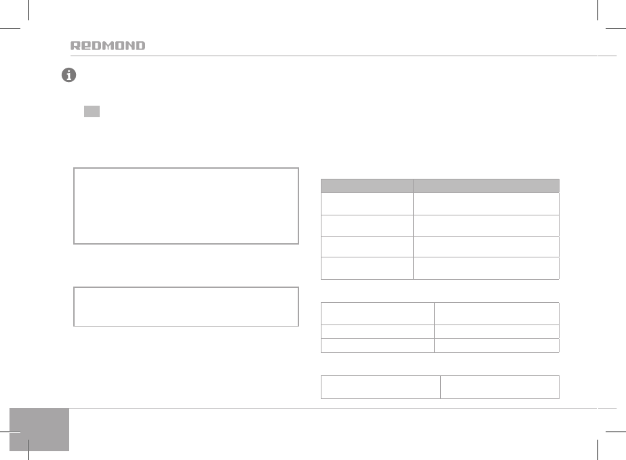Click second white row's left cell in top table
The height and width of the screenshot is (460, 626).
(367, 224)
